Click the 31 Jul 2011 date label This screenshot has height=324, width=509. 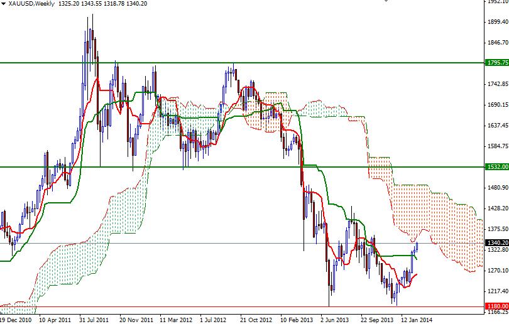[x=94, y=320]
